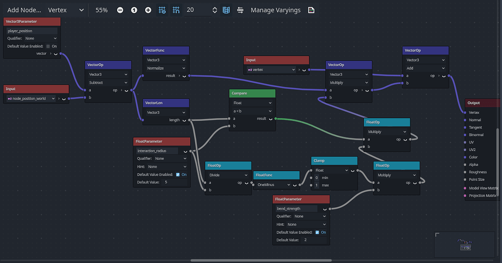Viewport: 502px width, 263px height.
Task: Open the Normalize function dropdown
Action: [166, 68]
